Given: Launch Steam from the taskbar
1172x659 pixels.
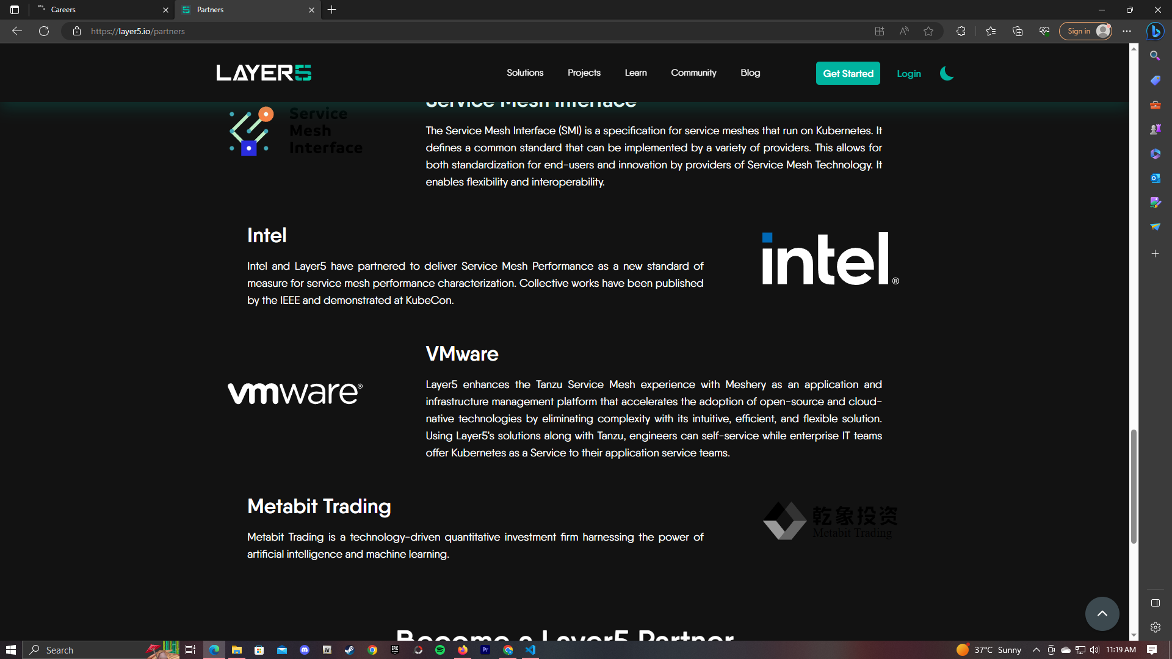Looking at the screenshot, I should coord(349,650).
